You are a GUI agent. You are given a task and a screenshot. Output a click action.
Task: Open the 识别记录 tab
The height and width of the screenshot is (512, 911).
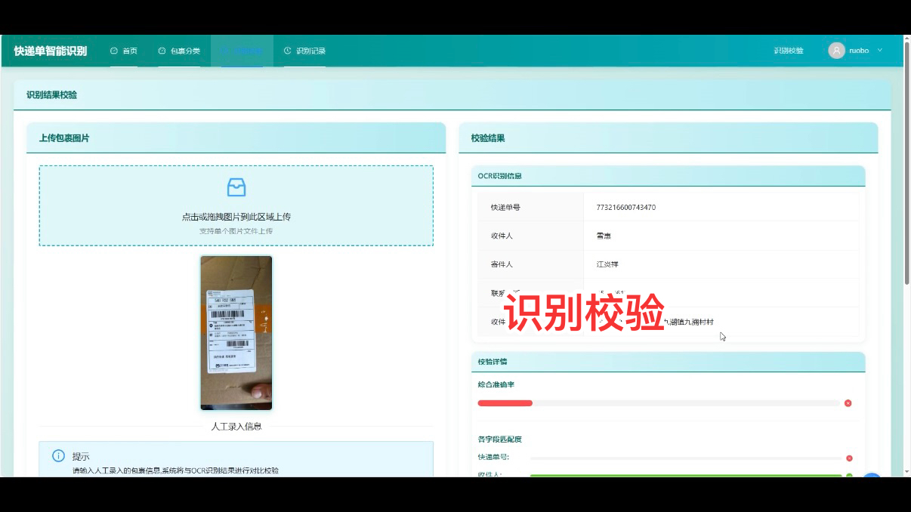(x=304, y=51)
